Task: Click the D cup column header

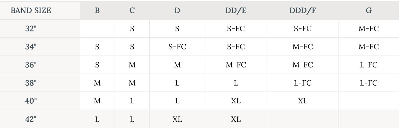Action: click(177, 11)
